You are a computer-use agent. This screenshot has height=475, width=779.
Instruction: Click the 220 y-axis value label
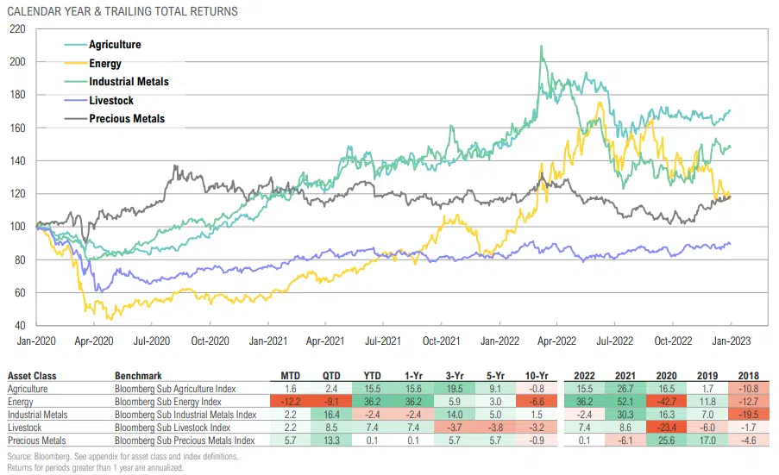[18, 29]
